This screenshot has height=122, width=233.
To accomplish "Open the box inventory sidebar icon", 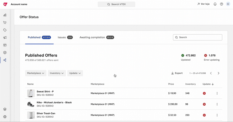I will click(x=5, y=53).
